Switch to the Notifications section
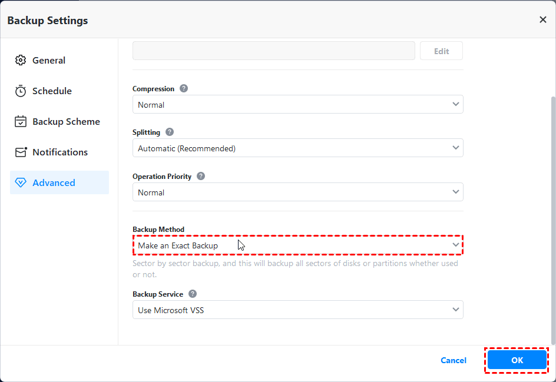The image size is (556, 382). point(59,152)
